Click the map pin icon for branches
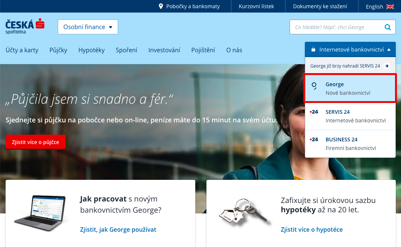 coord(161,6)
